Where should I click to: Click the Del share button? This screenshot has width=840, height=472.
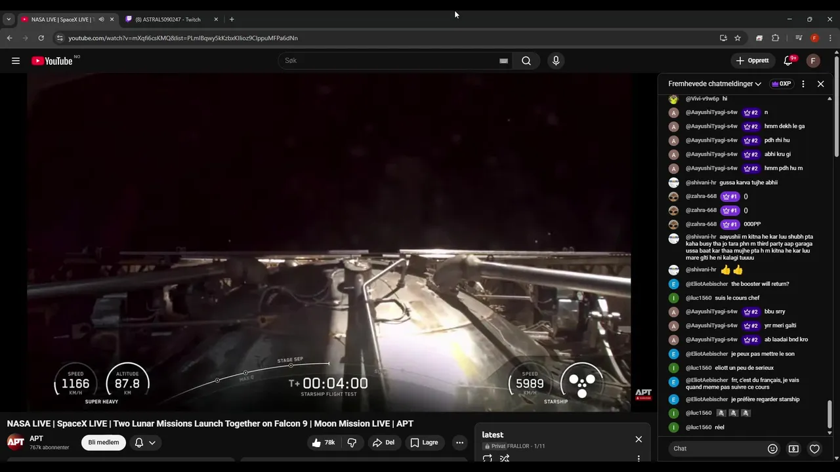[x=383, y=442]
